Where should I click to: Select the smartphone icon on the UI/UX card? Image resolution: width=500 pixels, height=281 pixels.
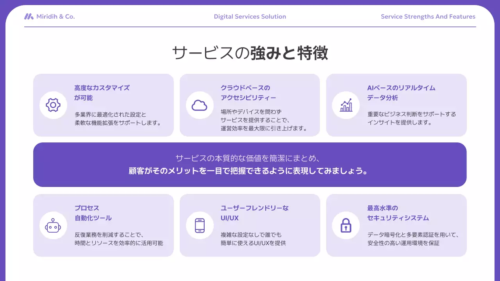point(200,225)
